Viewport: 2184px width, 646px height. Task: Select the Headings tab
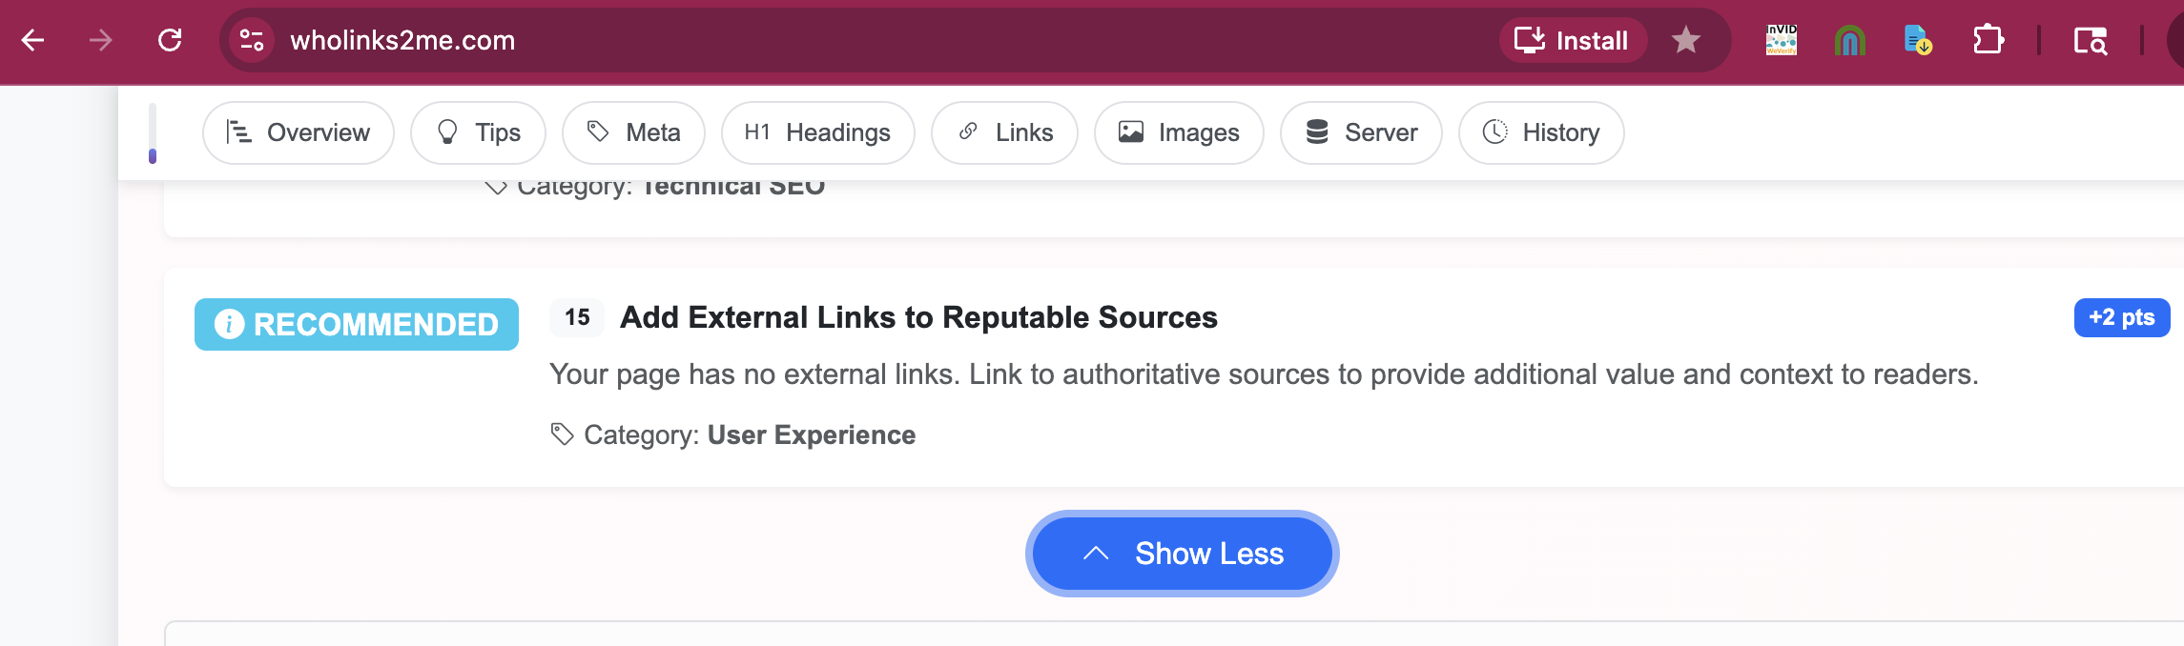[x=817, y=132]
